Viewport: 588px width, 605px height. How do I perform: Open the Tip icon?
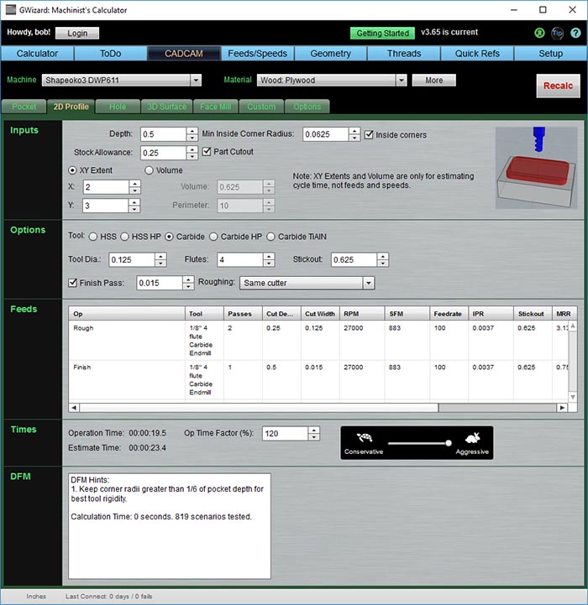point(557,33)
